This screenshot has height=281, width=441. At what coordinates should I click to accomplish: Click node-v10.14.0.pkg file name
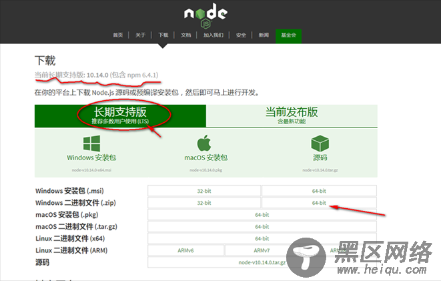tap(206, 170)
